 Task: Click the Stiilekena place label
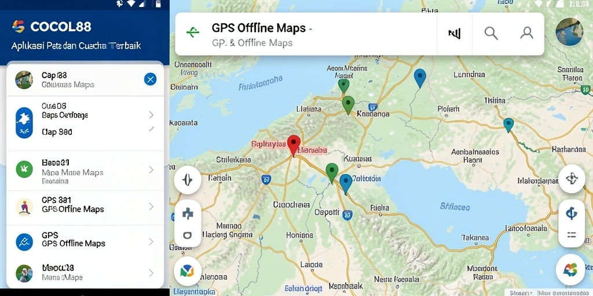tap(233, 160)
